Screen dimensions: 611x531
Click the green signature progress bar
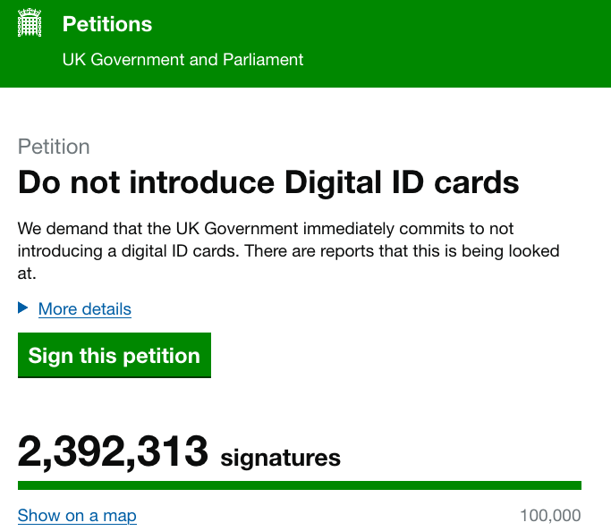(300, 485)
